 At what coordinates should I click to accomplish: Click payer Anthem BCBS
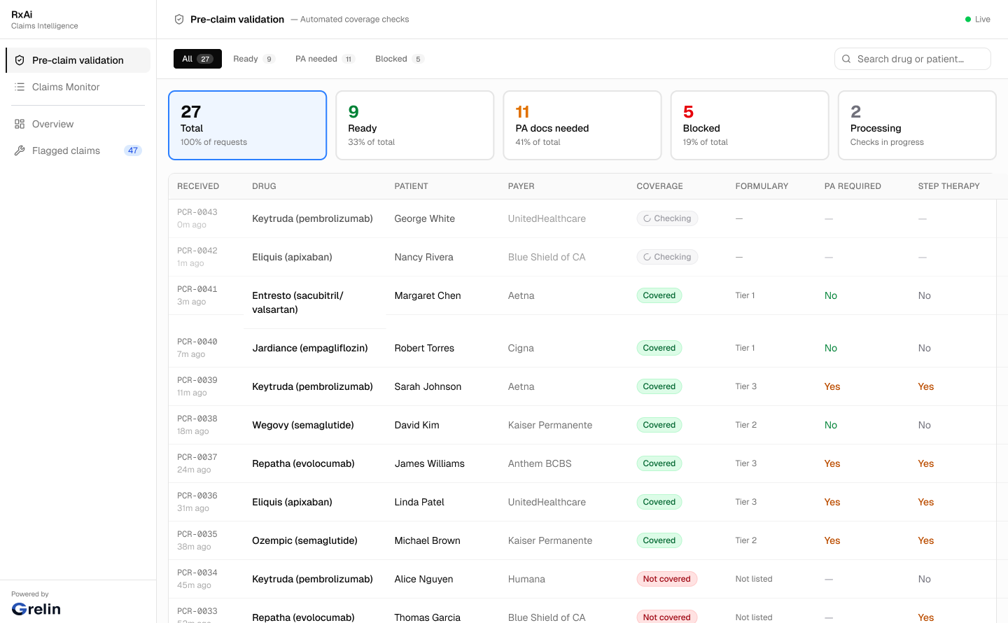tap(540, 463)
